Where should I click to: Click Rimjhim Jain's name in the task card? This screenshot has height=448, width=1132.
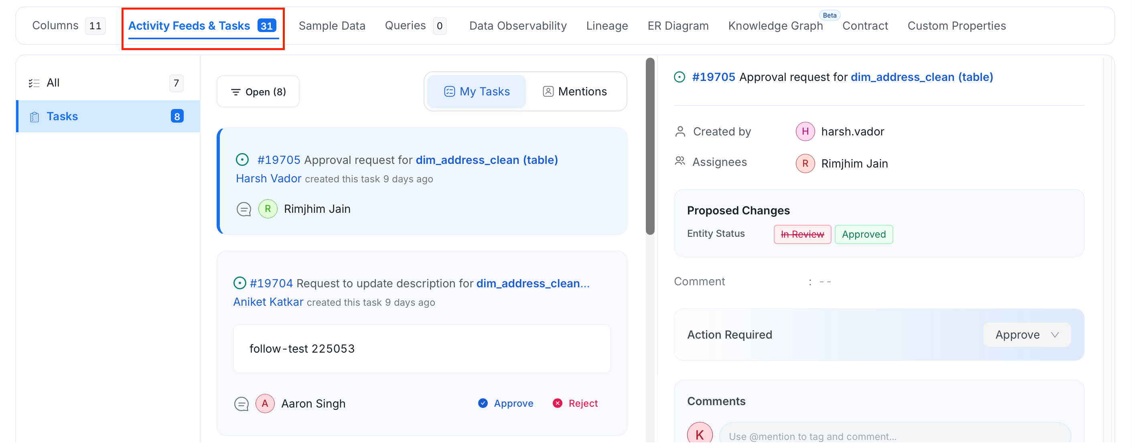coord(317,209)
